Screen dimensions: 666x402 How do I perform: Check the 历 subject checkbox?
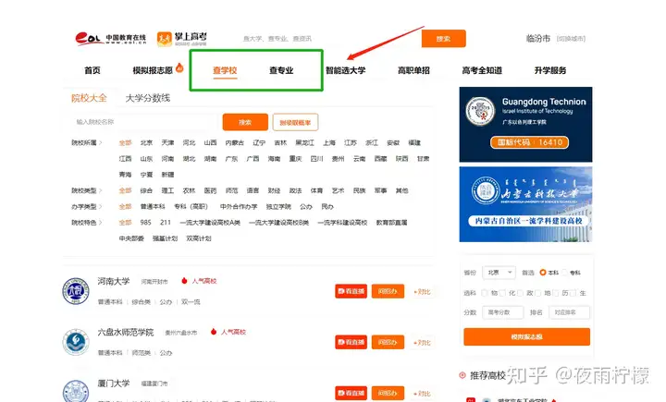click(x=556, y=293)
